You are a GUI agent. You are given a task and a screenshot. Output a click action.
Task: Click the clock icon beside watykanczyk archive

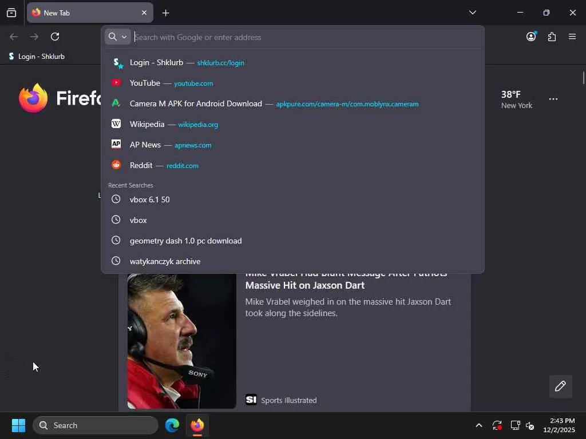point(116,261)
